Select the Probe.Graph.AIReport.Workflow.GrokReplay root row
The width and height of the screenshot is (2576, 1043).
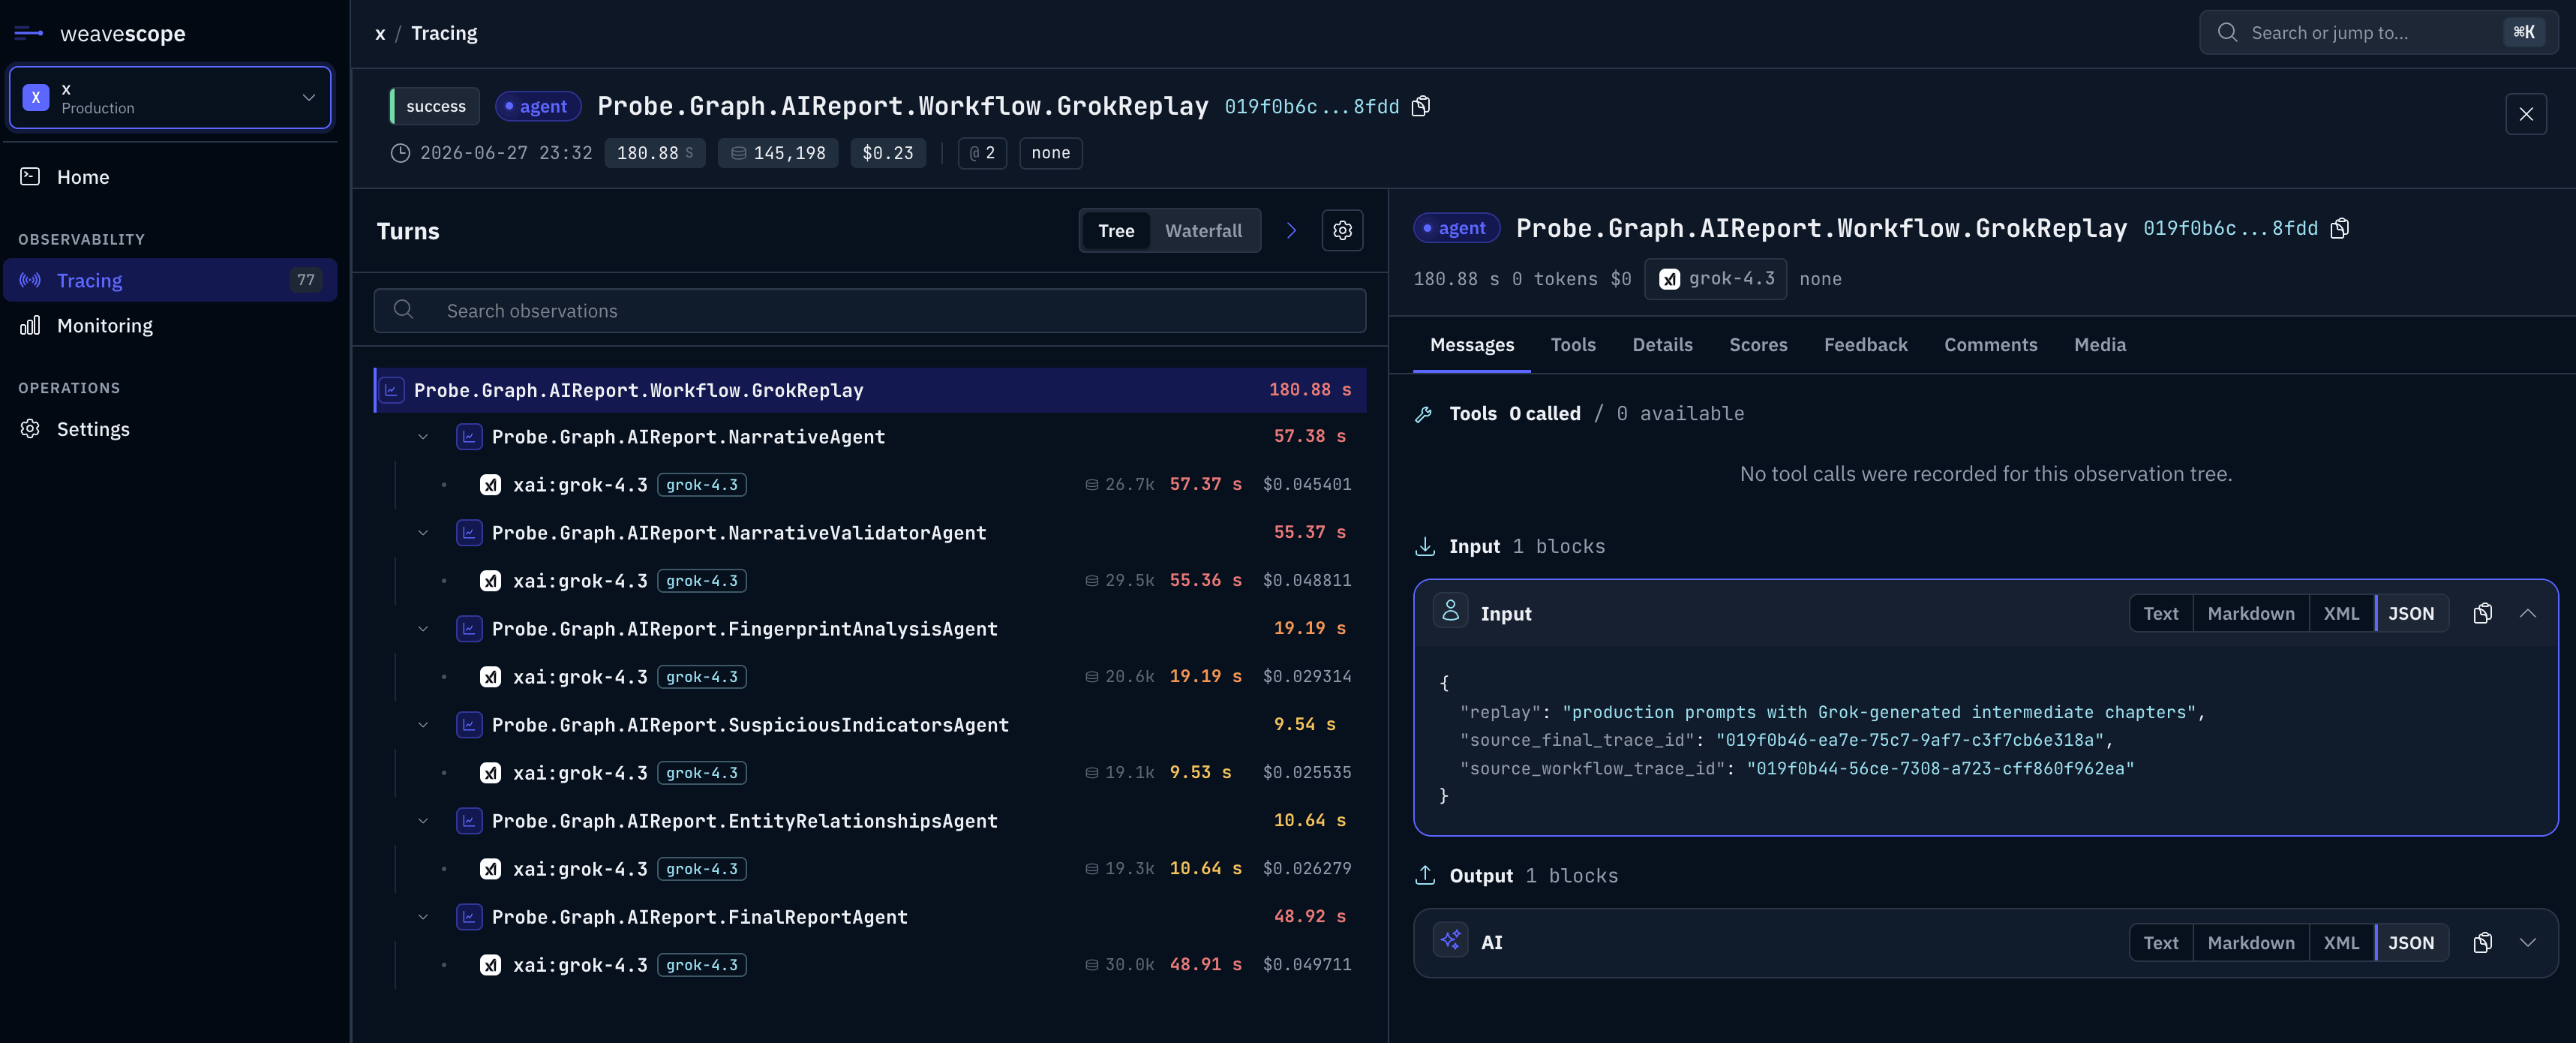870,390
